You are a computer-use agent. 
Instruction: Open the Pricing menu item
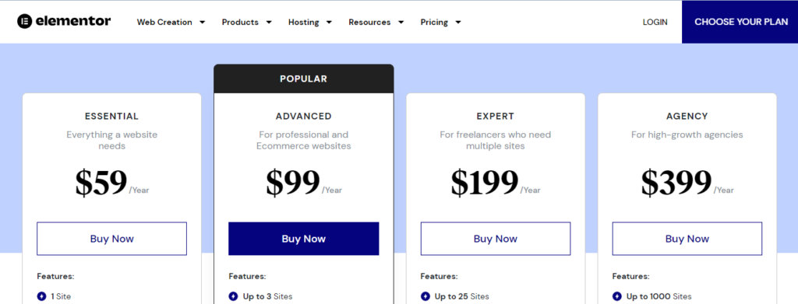coord(434,23)
